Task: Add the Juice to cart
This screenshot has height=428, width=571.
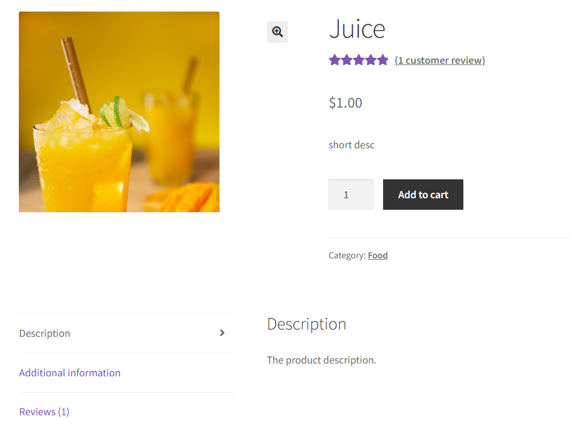Action: [x=423, y=195]
